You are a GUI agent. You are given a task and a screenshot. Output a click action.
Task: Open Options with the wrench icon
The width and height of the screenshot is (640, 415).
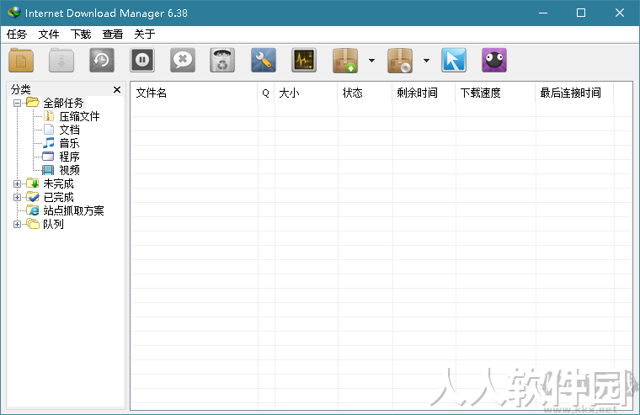(264, 61)
